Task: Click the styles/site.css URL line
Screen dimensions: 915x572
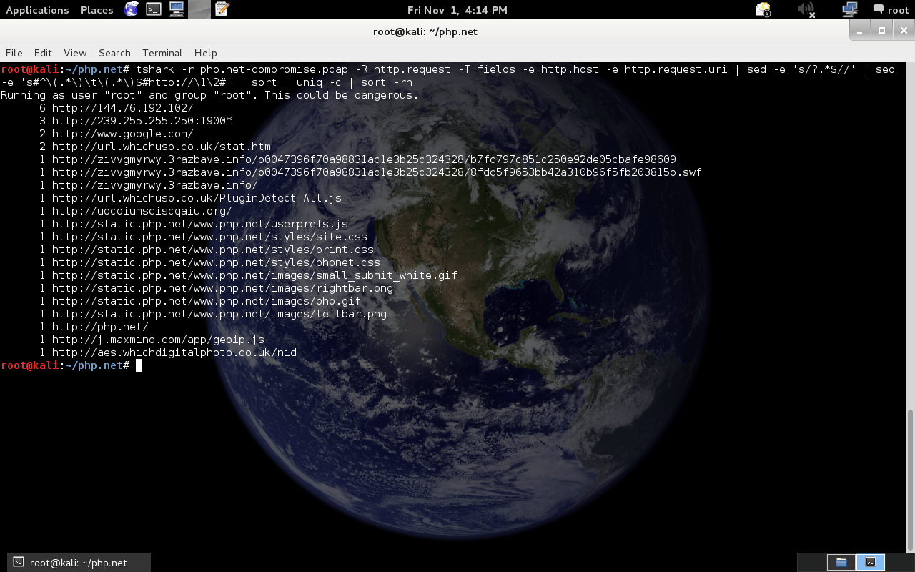Action: pyautogui.click(x=209, y=237)
